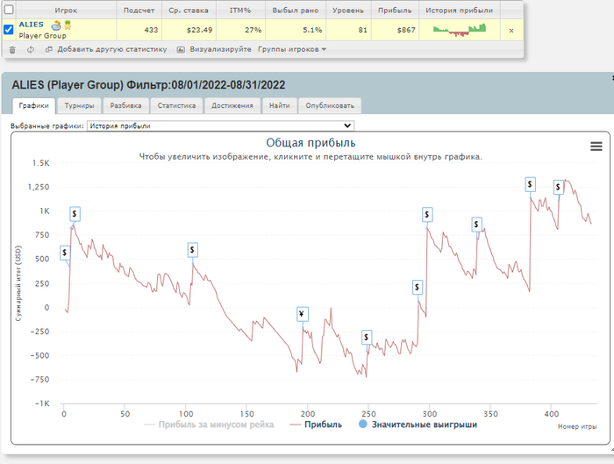Screen dimensions: 614x464
Task: Toggle the Значительные выигрыши legend series
Action: pyautogui.click(x=418, y=425)
